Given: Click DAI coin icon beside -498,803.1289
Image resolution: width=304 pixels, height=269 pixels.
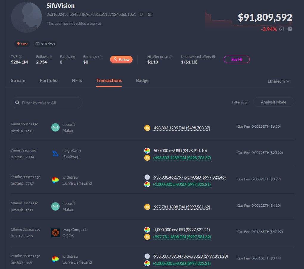Looking at the screenshot, I should coord(147,128).
